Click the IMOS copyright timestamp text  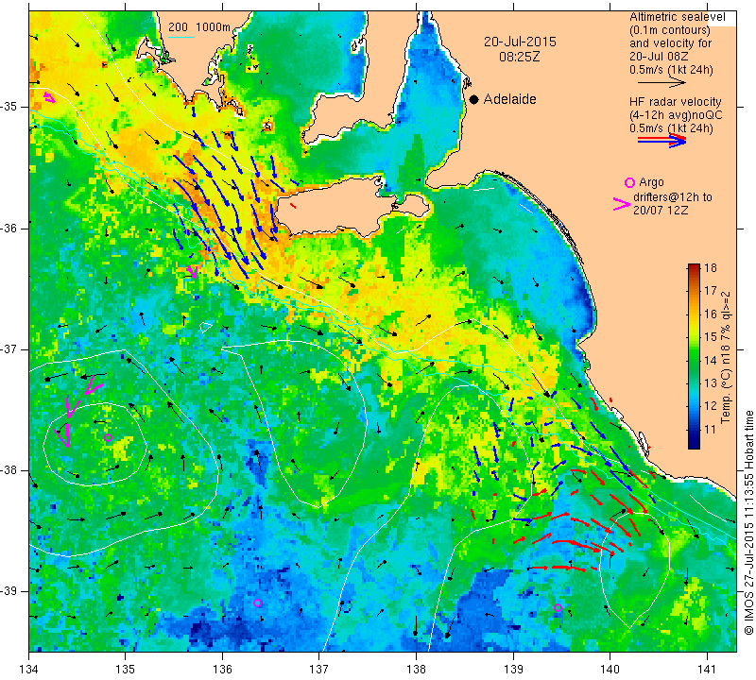point(748,522)
